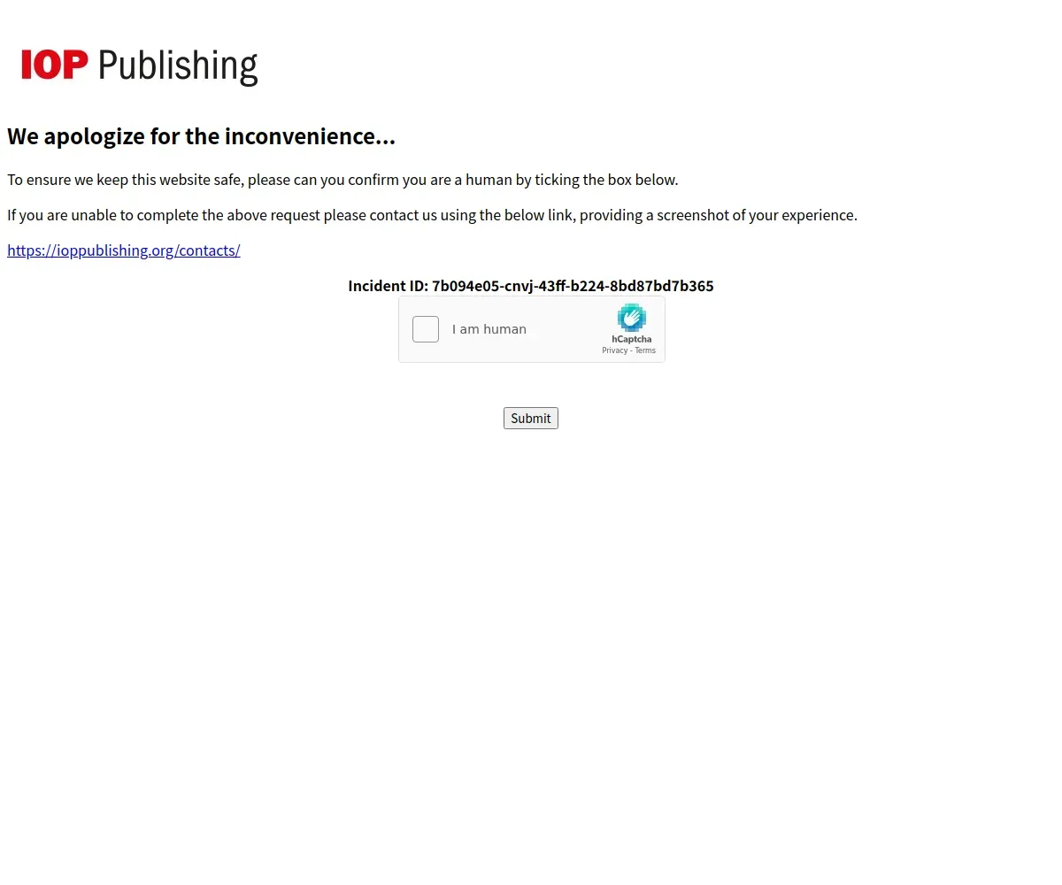Click the "I am human" label text
1062x885 pixels.
coord(489,329)
